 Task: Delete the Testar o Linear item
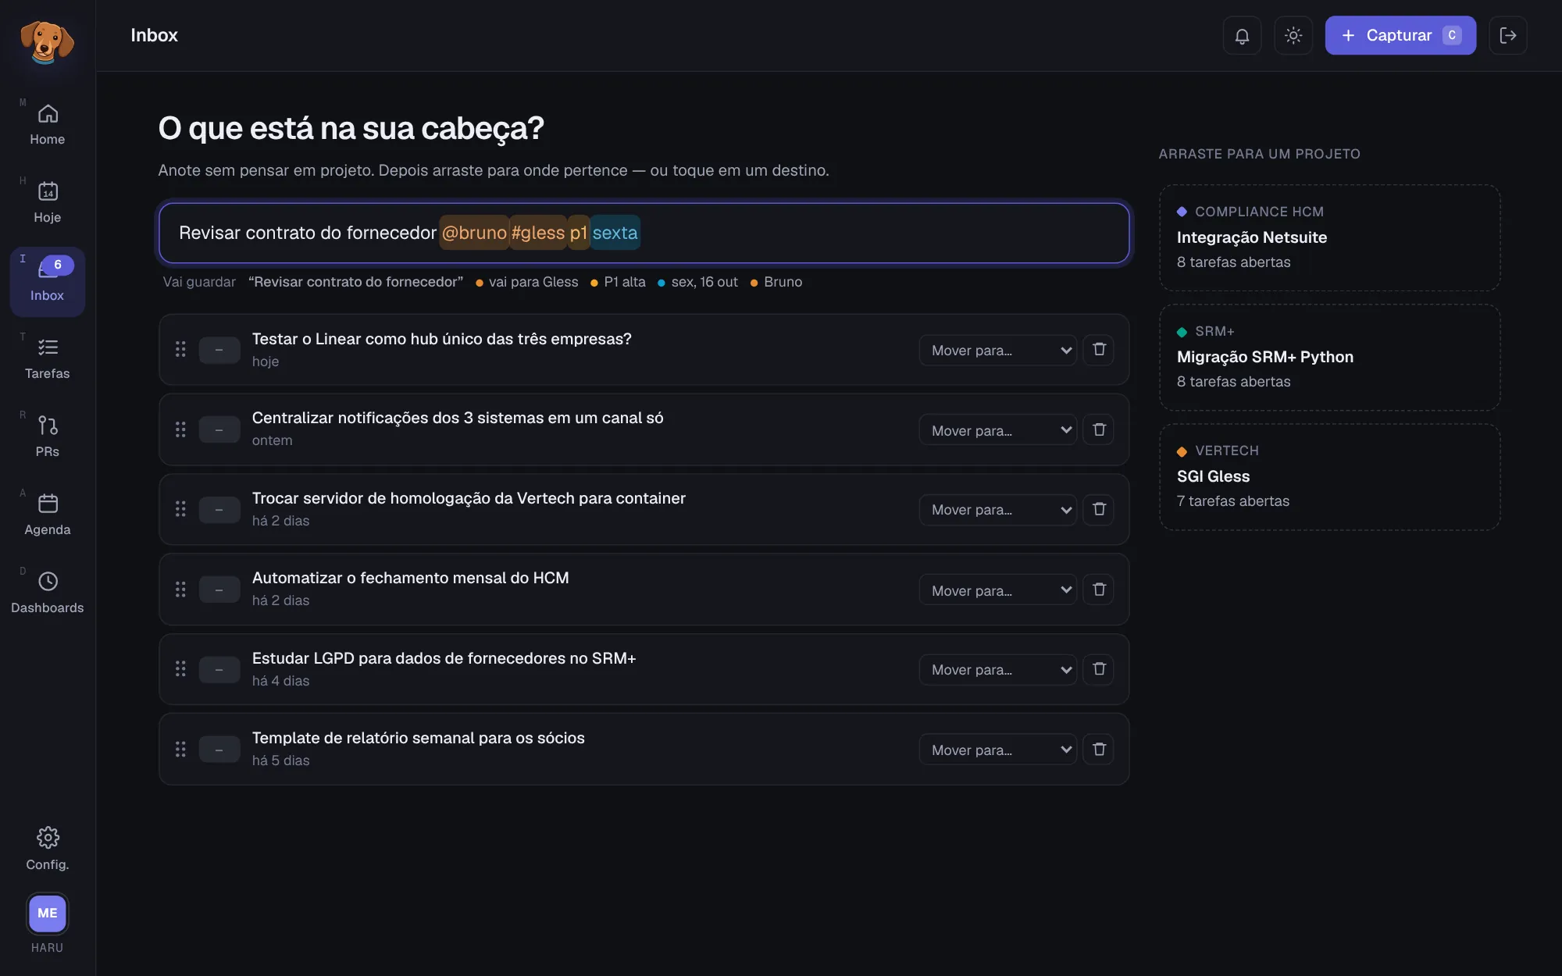point(1099,349)
